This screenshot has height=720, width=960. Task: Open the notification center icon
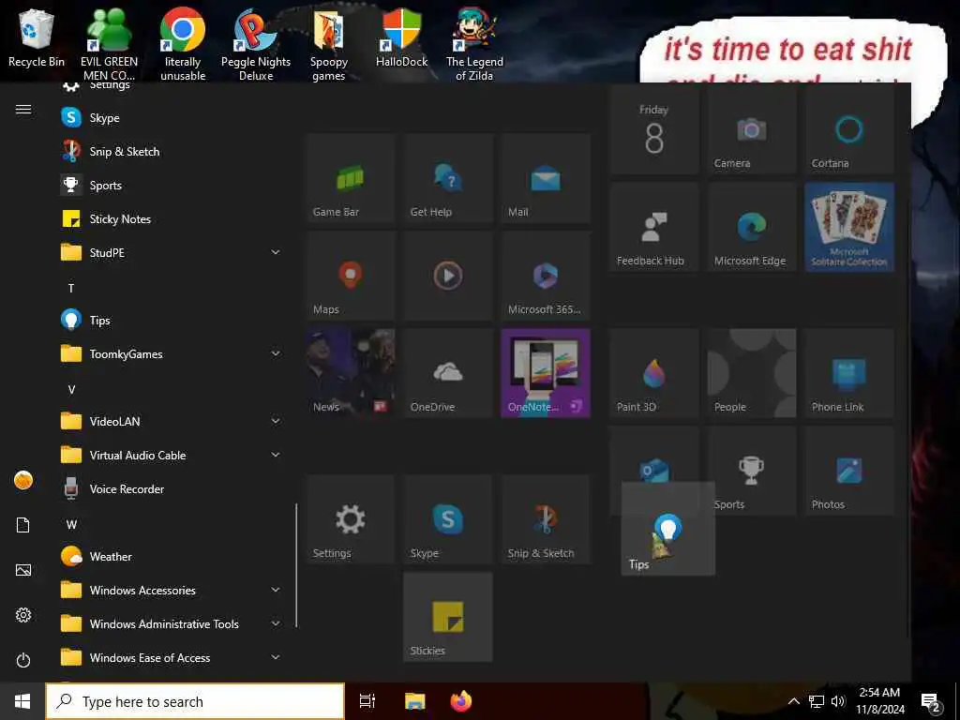pos(930,701)
